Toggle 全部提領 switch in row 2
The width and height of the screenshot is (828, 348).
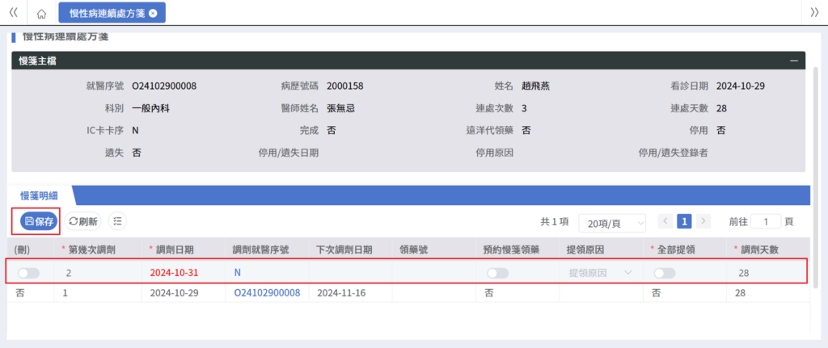tap(665, 273)
